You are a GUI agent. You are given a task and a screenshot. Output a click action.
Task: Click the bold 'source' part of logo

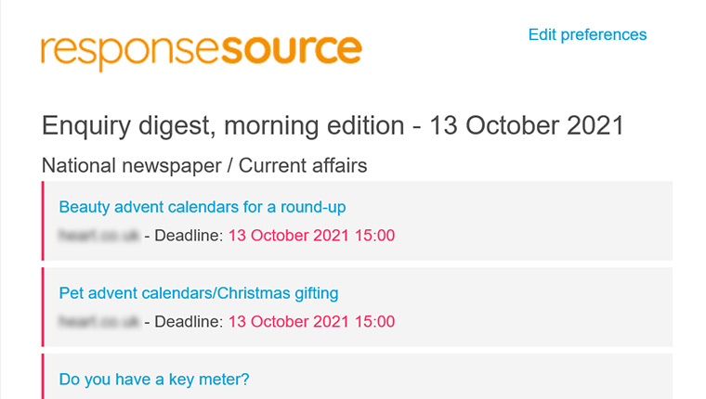coord(292,49)
